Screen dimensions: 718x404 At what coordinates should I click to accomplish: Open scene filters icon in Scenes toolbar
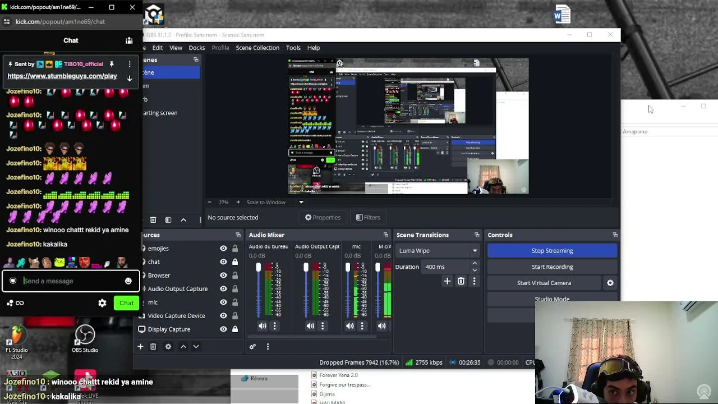pyautogui.click(x=168, y=220)
